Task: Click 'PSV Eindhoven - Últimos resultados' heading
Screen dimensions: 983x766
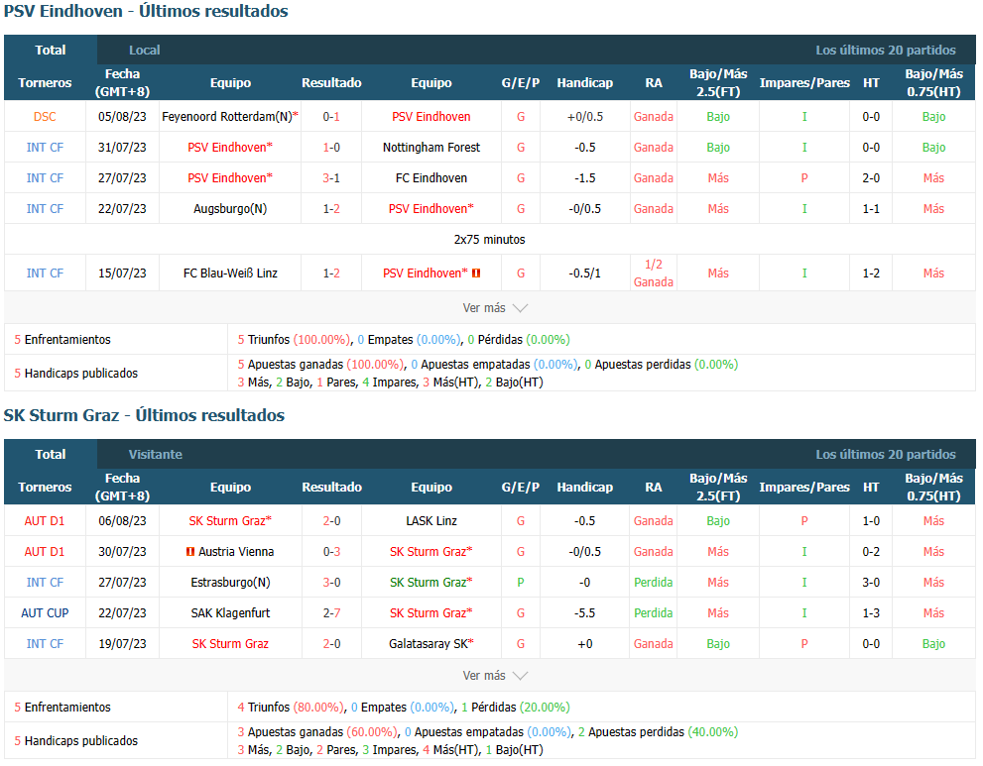Action: (x=146, y=11)
